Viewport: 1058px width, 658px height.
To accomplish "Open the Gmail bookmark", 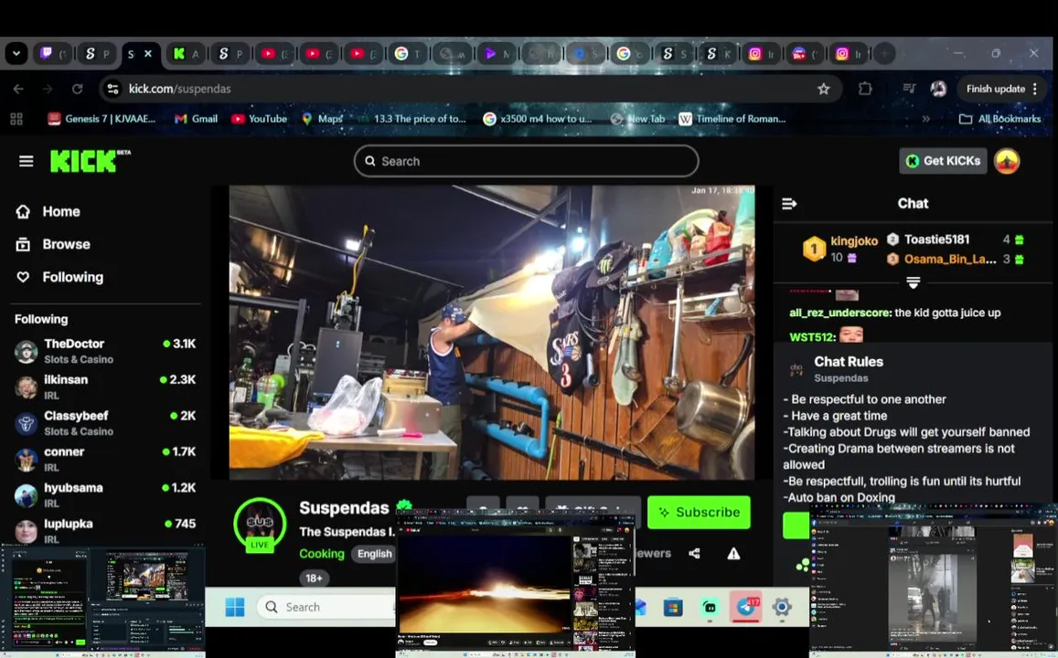I will click(x=196, y=119).
